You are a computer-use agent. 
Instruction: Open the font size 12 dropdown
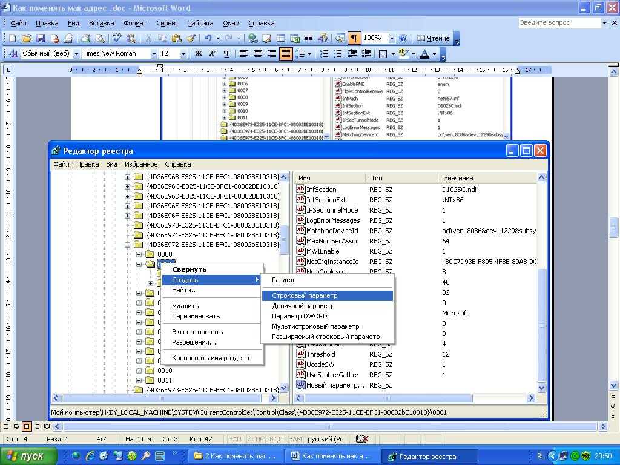tap(183, 54)
